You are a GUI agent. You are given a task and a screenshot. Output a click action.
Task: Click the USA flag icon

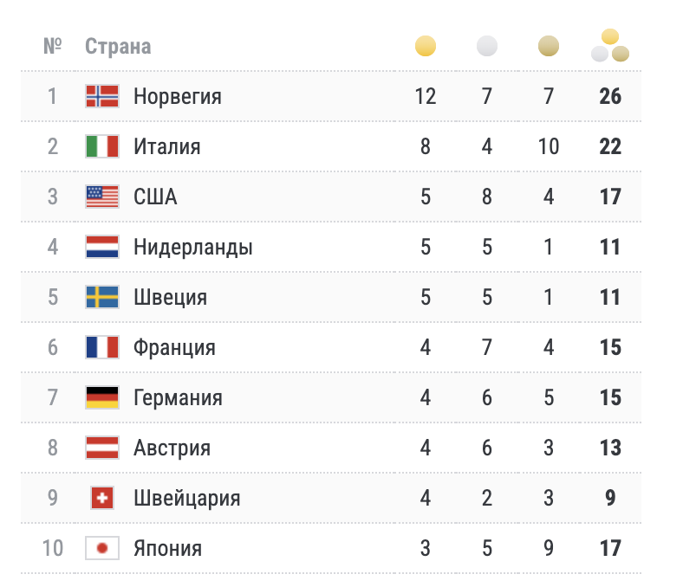[102, 197]
